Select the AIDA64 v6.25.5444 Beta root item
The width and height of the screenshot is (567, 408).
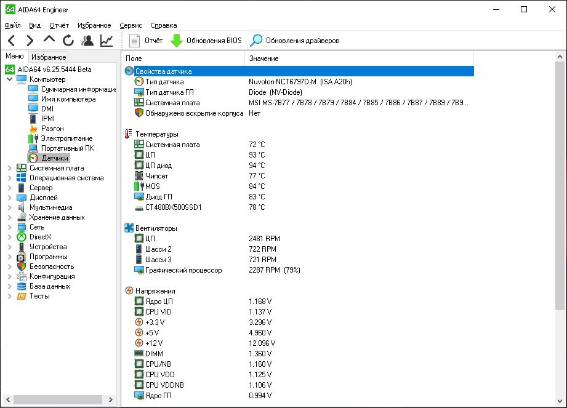pos(49,70)
